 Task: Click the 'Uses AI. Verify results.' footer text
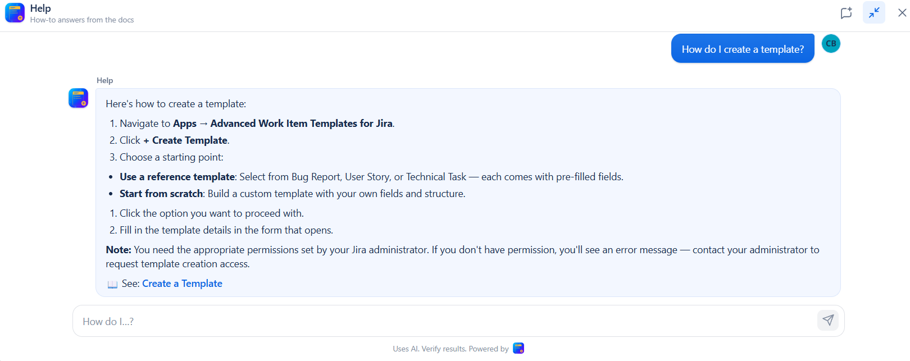tap(430, 349)
